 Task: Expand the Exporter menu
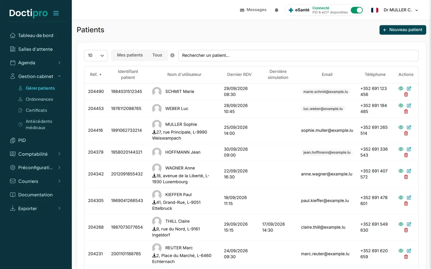(x=36, y=209)
